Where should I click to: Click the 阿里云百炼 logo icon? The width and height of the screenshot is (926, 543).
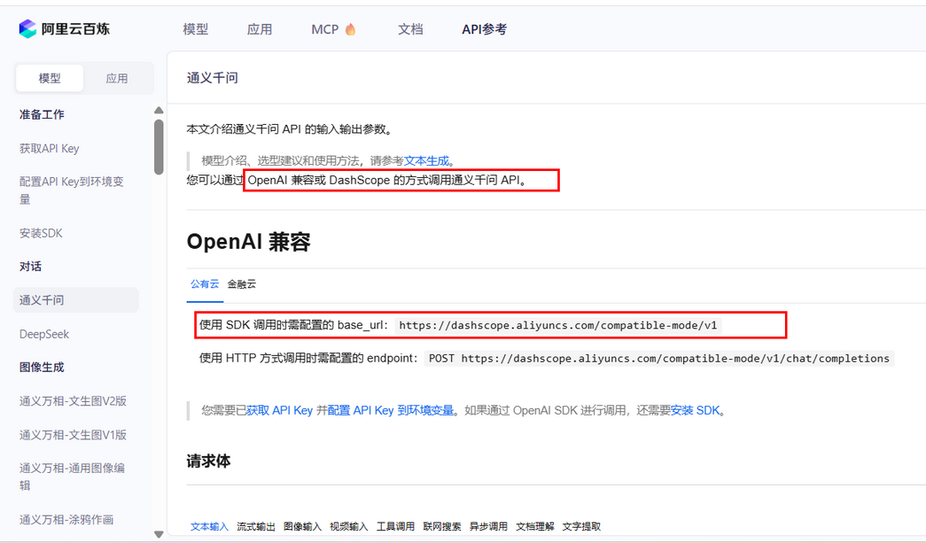27,29
